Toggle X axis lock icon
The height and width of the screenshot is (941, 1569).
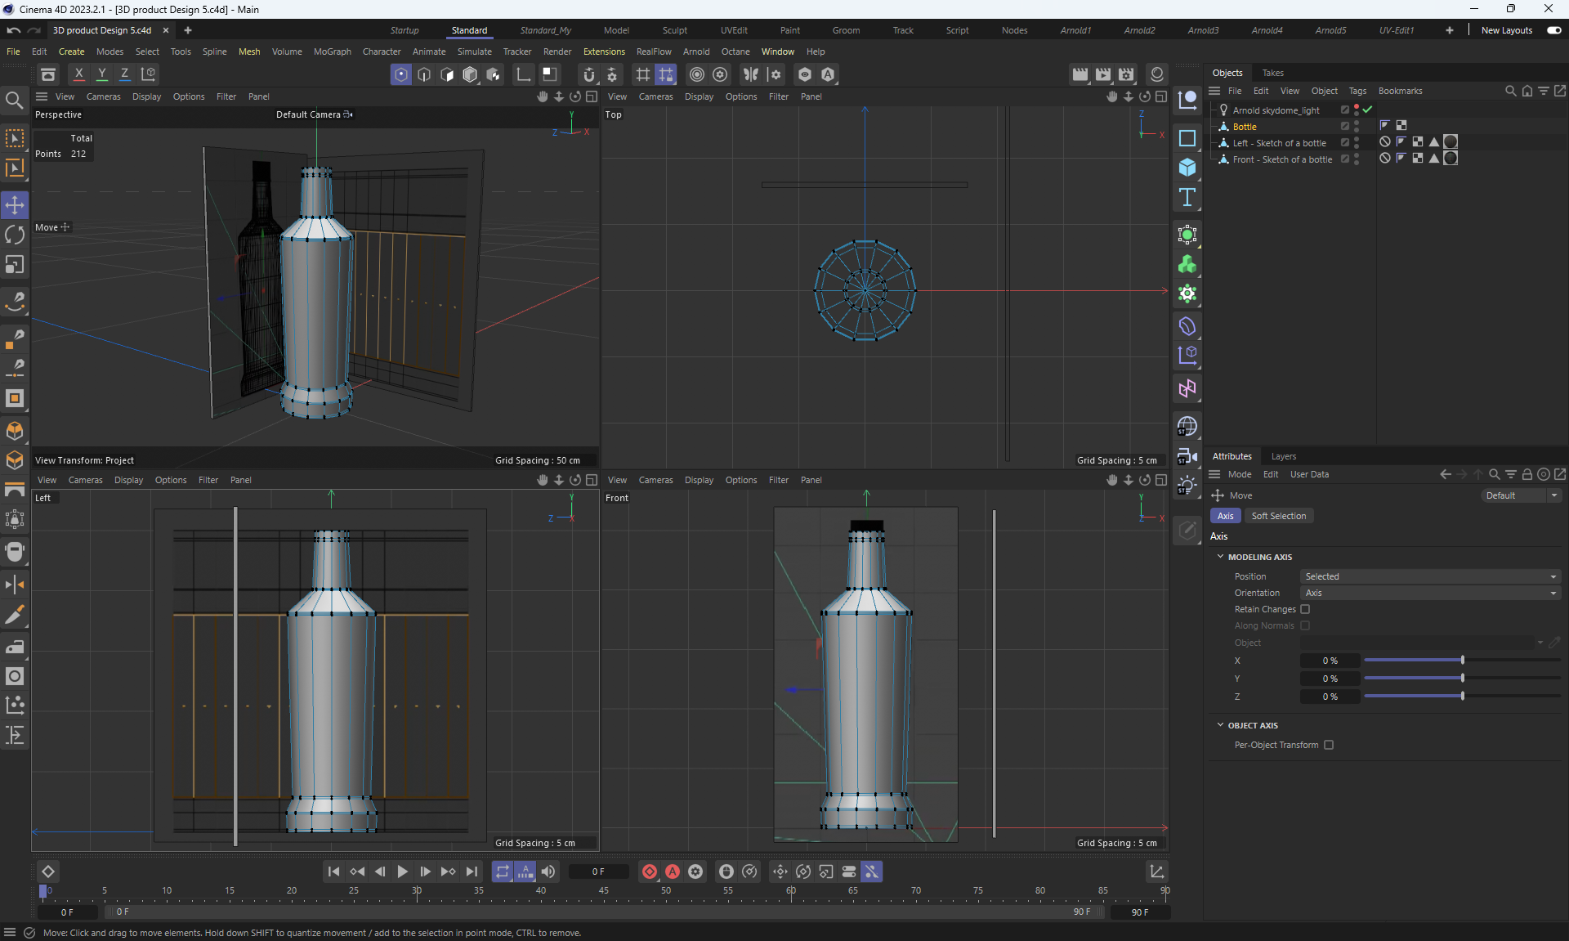79,74
